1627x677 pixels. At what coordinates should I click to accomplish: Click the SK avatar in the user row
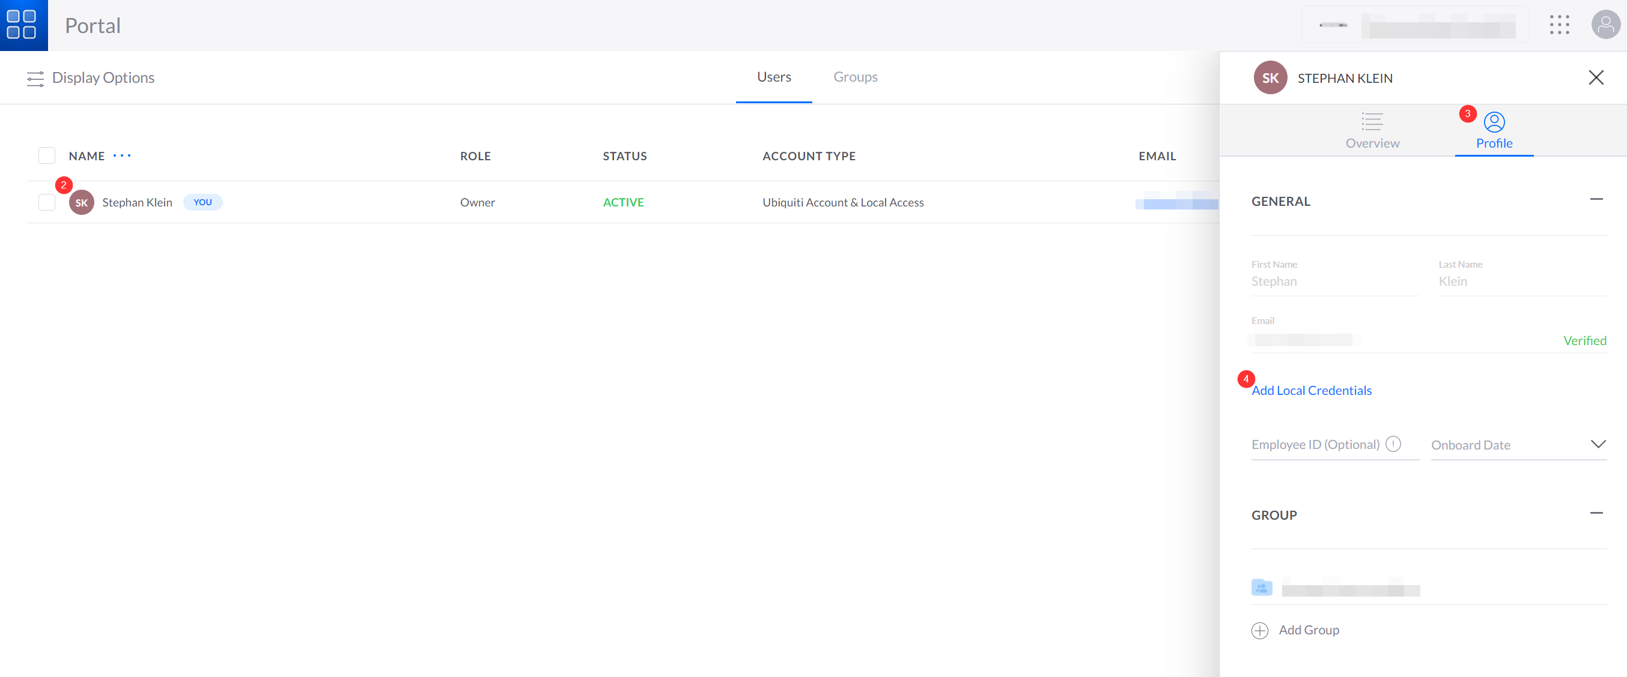[x=82, y=202]
